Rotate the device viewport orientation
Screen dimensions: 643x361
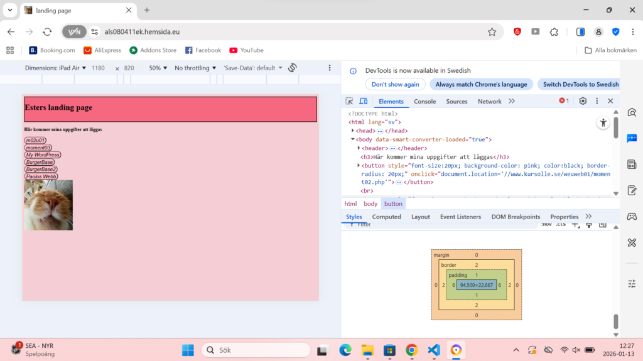pos(293,68)
